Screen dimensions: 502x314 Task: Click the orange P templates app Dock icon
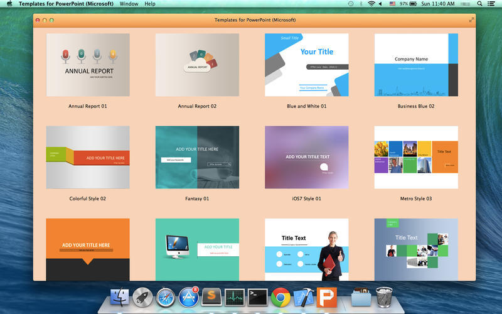pyautogui.click(x=327, y=297)
